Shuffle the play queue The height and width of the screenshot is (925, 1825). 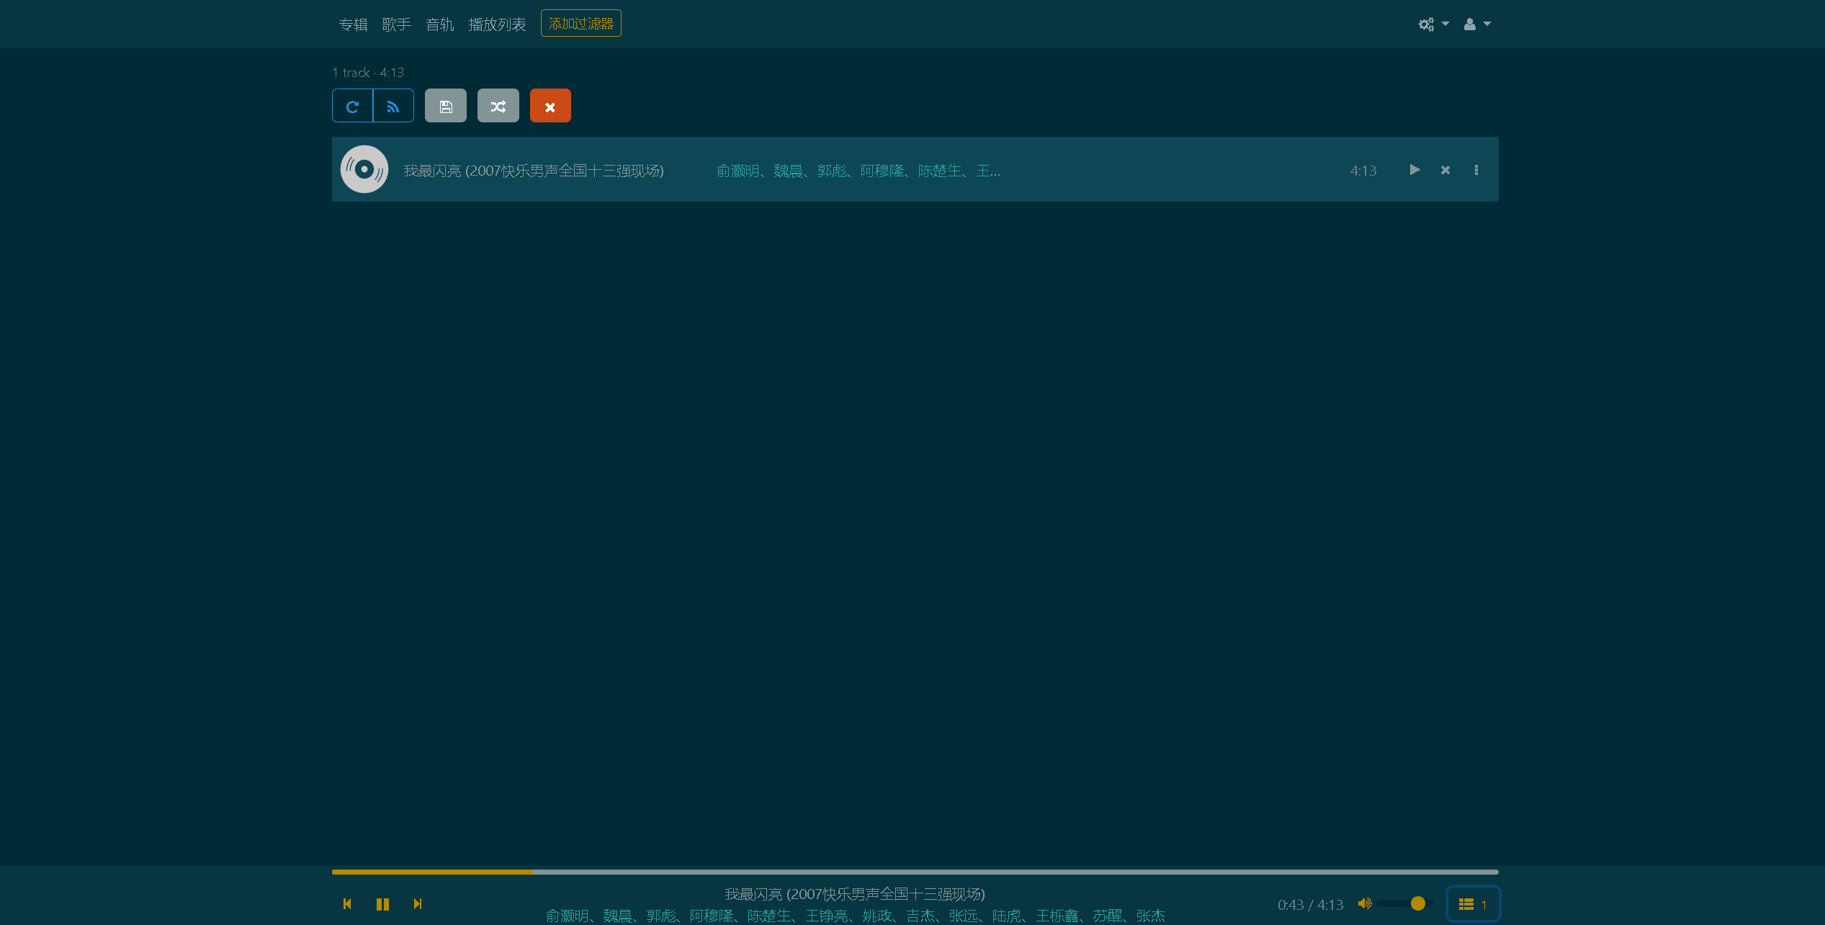coord(498,107)
